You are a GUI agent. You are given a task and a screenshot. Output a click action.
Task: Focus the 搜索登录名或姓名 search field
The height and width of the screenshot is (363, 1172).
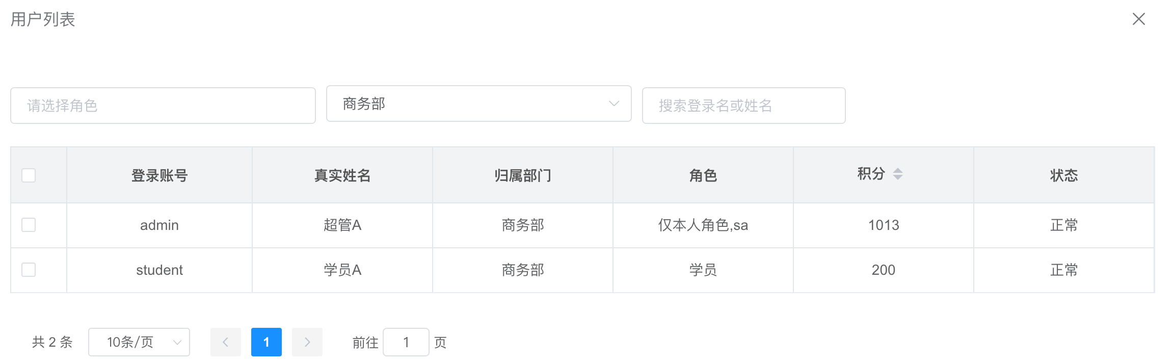click(744, 106)
